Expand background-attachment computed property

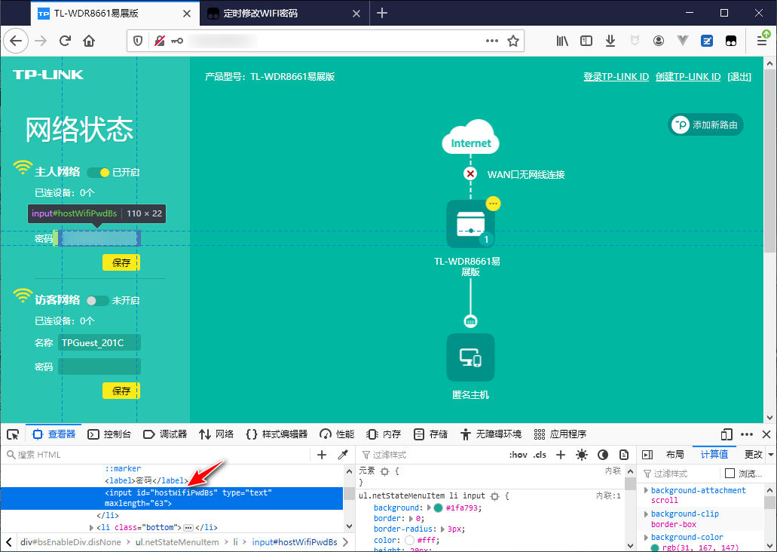pos(646,490)
